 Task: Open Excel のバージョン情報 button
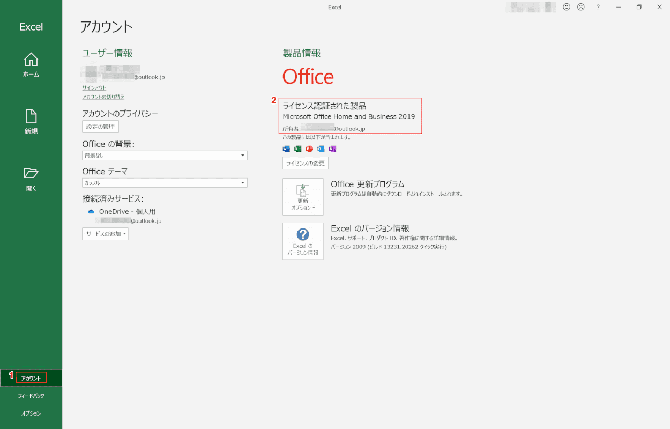click(303, 241)
